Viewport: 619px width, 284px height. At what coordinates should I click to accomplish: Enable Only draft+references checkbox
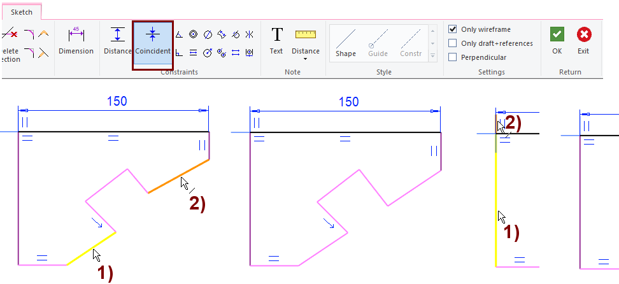click(x=452, y=43)
